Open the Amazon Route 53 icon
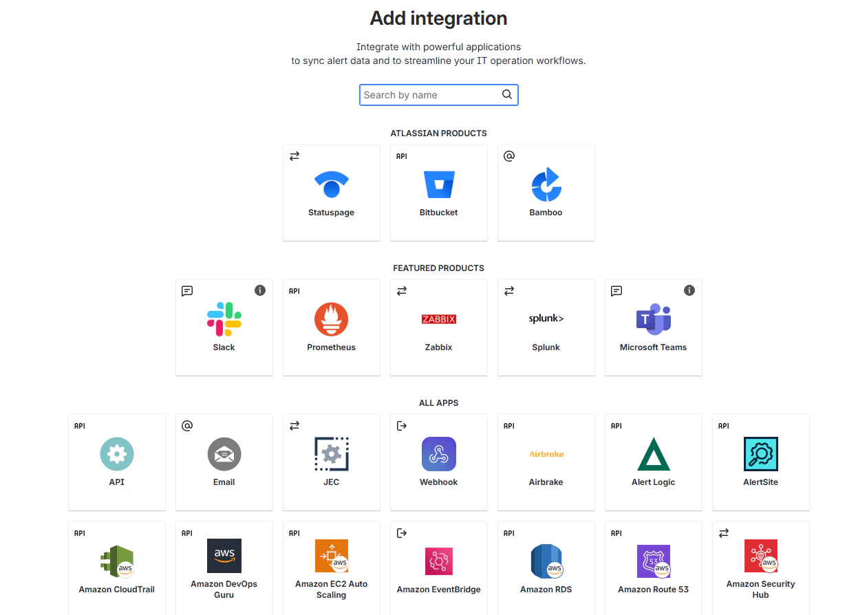 [x=654, y=561]
